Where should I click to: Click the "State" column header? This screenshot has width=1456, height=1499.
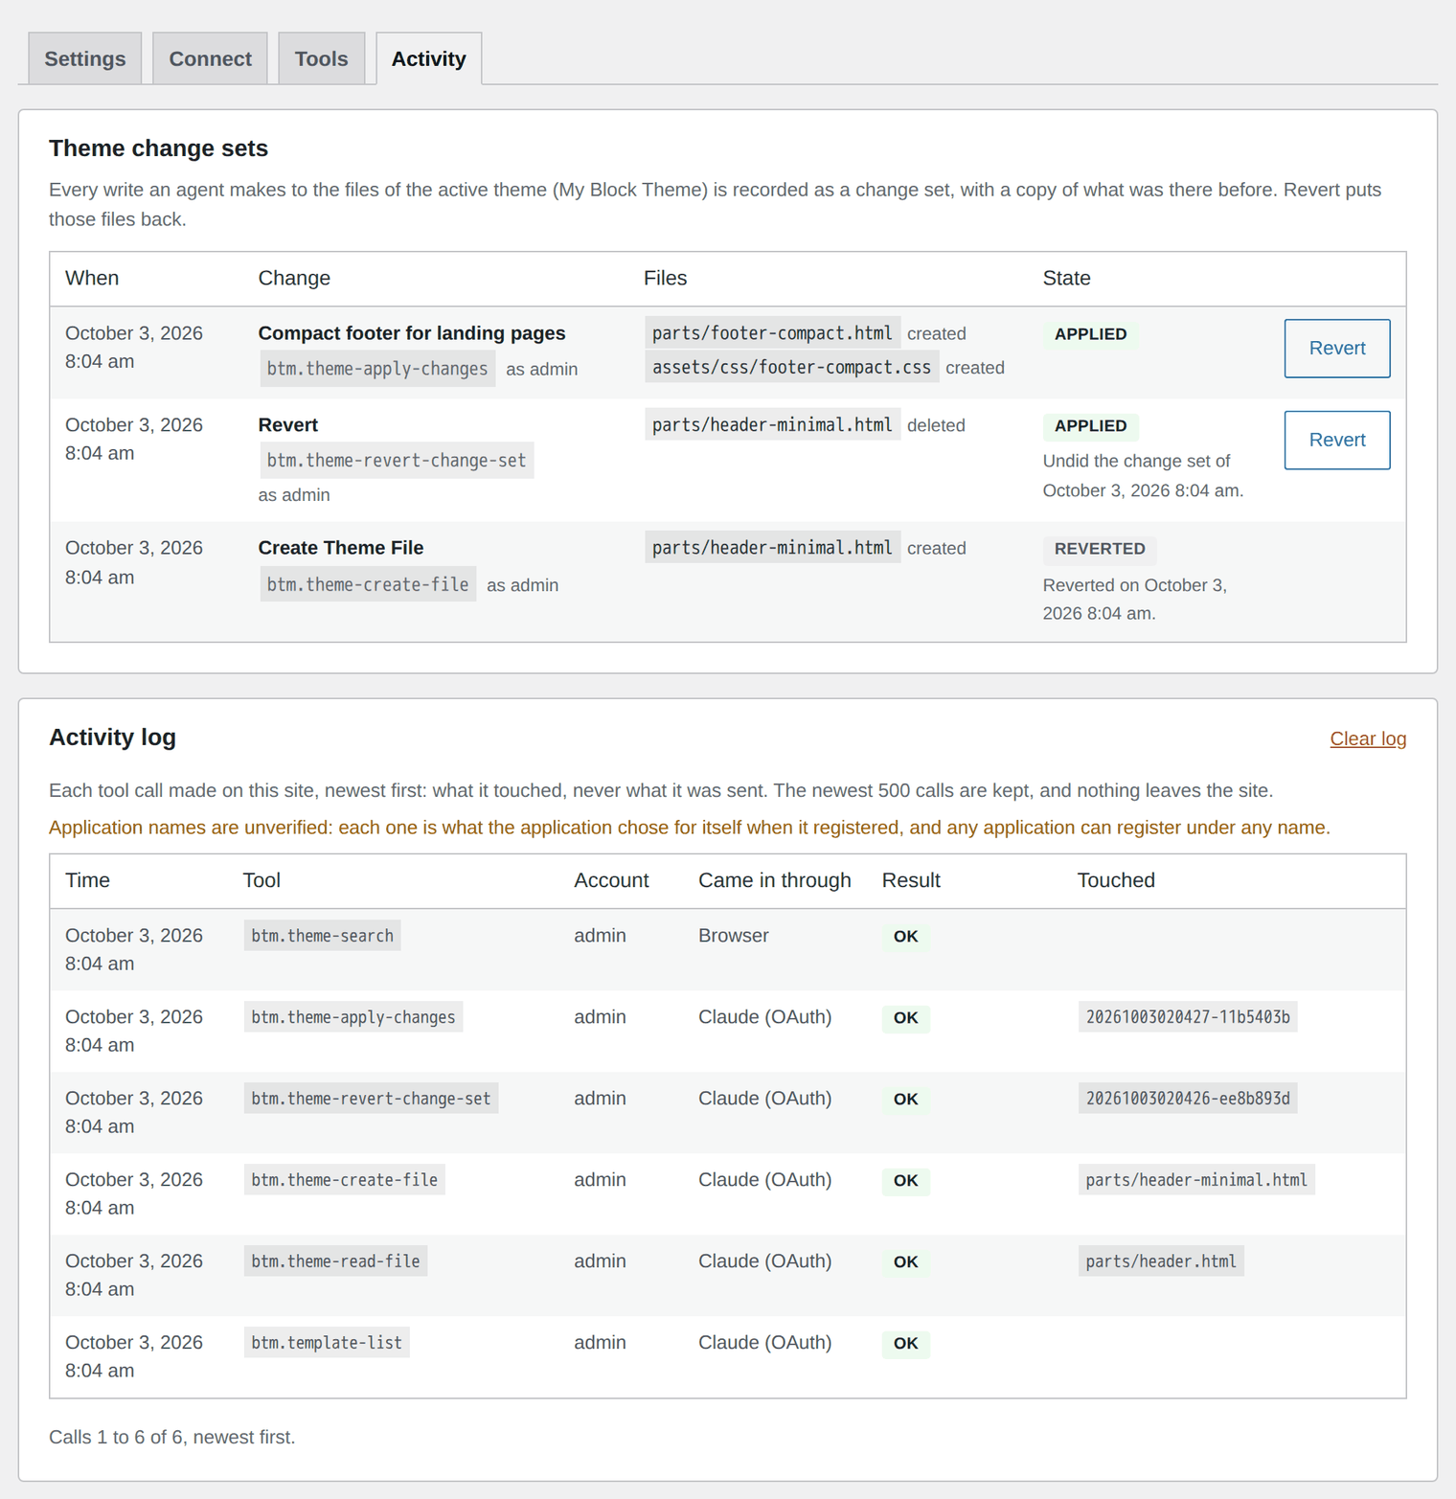tap(1066, 278)
